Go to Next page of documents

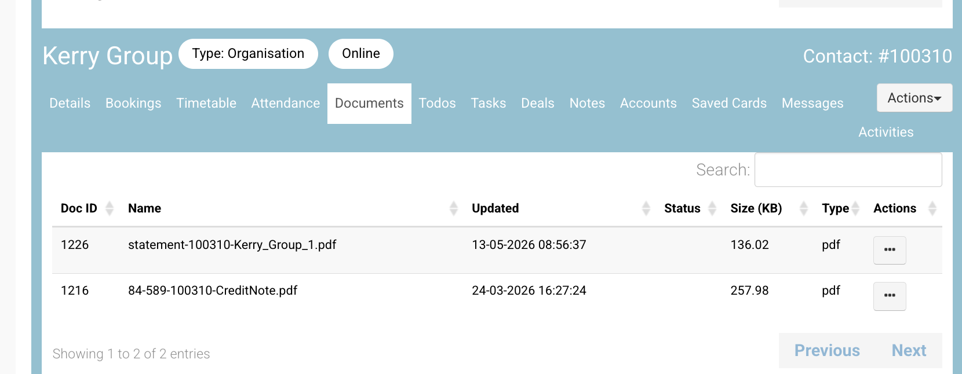tap(909, 350)
